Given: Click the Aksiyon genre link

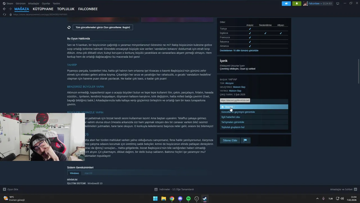Looking at the screenshot, I should [229, 83].
